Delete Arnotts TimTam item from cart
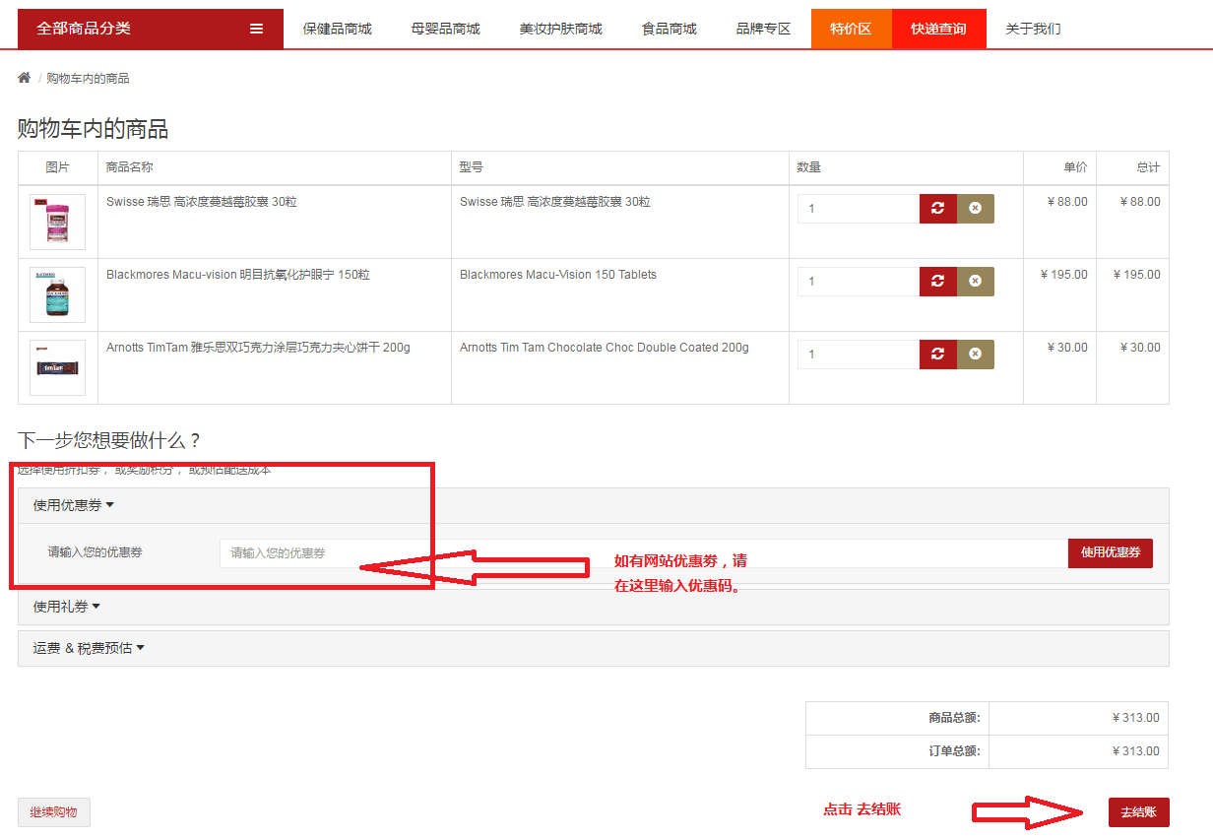The height and width of the screenshot is (839, 1213). coord(975,355)
